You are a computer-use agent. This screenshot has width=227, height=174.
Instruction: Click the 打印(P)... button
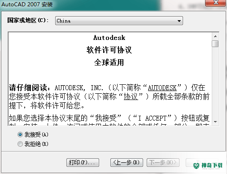point(83,162)
